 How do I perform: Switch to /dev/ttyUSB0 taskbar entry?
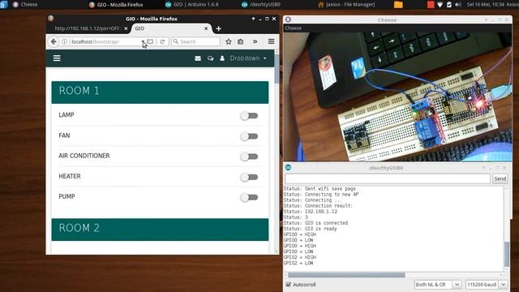[261, 5]
